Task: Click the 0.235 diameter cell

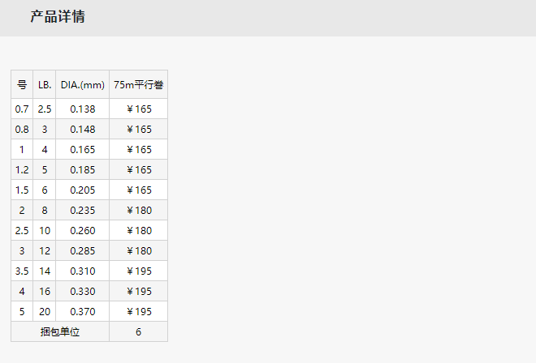Action: 83,210
